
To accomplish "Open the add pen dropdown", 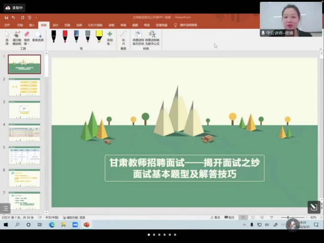I will [x=110, y=38].
